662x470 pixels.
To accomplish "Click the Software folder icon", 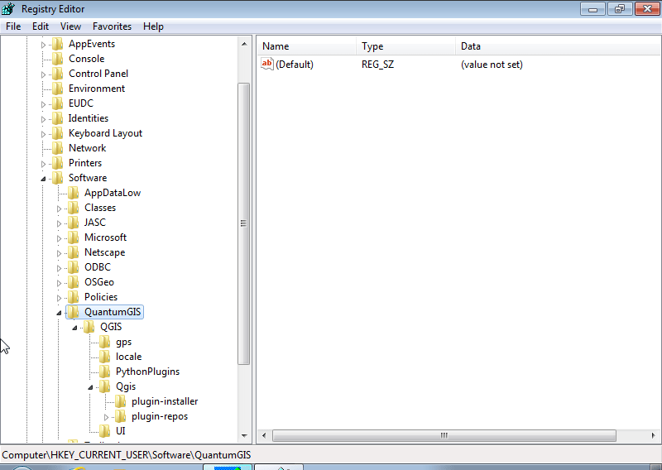I will [57, 178].
